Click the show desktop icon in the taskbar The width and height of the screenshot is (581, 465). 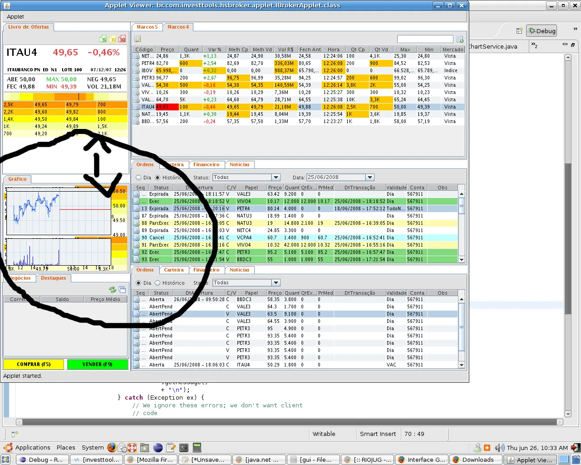[x=5, y=460]
